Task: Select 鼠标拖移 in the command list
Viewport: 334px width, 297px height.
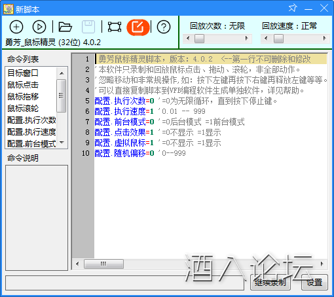Action: coord(23,96)
